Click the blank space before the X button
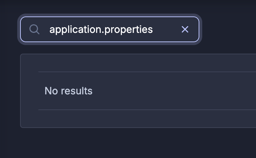The width and height of the screenshot is (256, 158). 167,29
